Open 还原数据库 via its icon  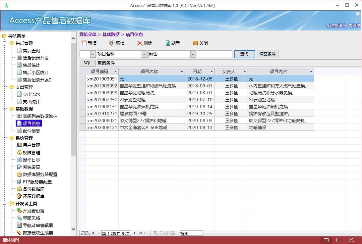19,196
